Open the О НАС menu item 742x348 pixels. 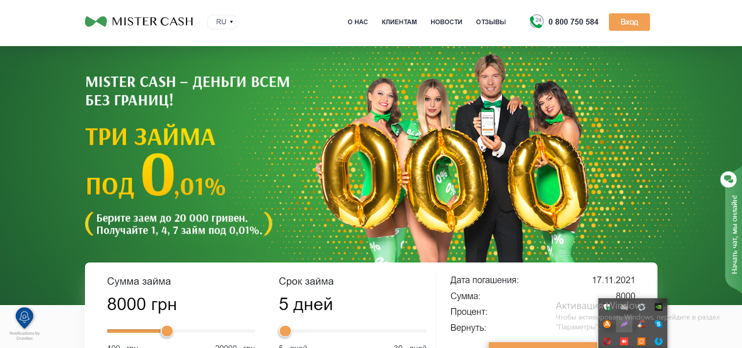(x=358, y=22)
